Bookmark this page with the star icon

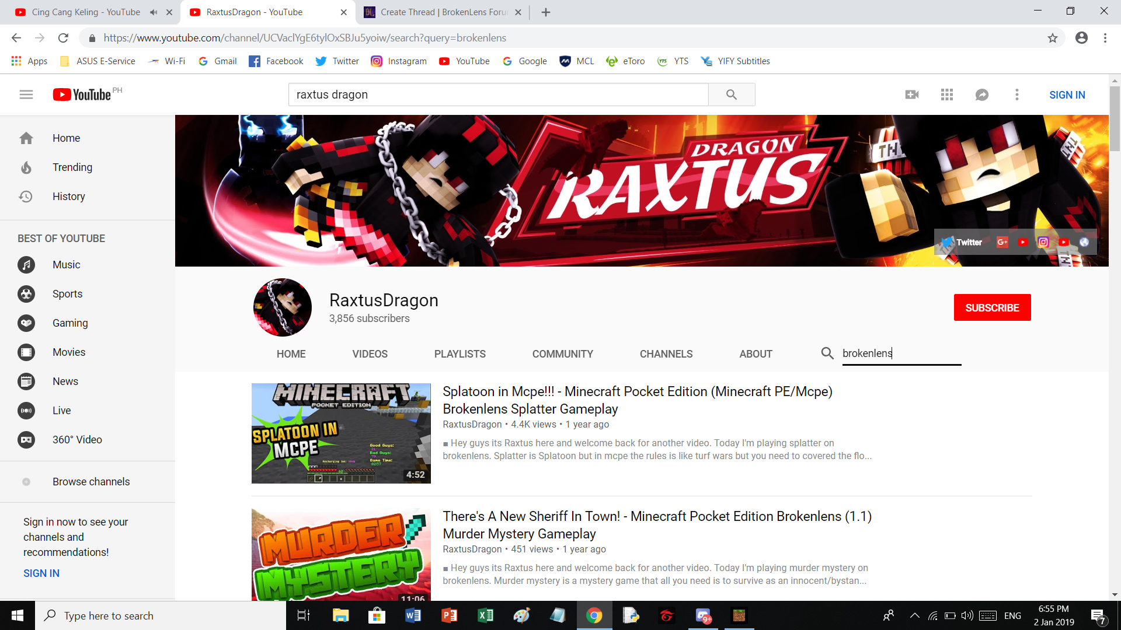tap(1053, 38)
